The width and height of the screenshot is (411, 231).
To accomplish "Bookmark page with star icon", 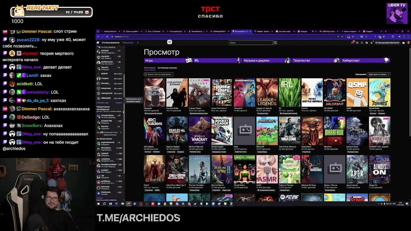I will click(342, 37).
